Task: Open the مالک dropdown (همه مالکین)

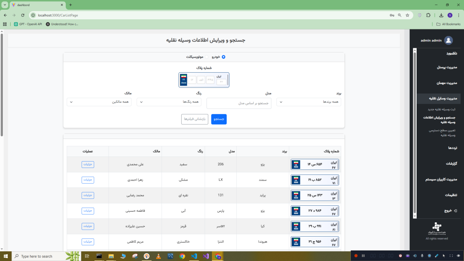Action: tap(99, 102)
